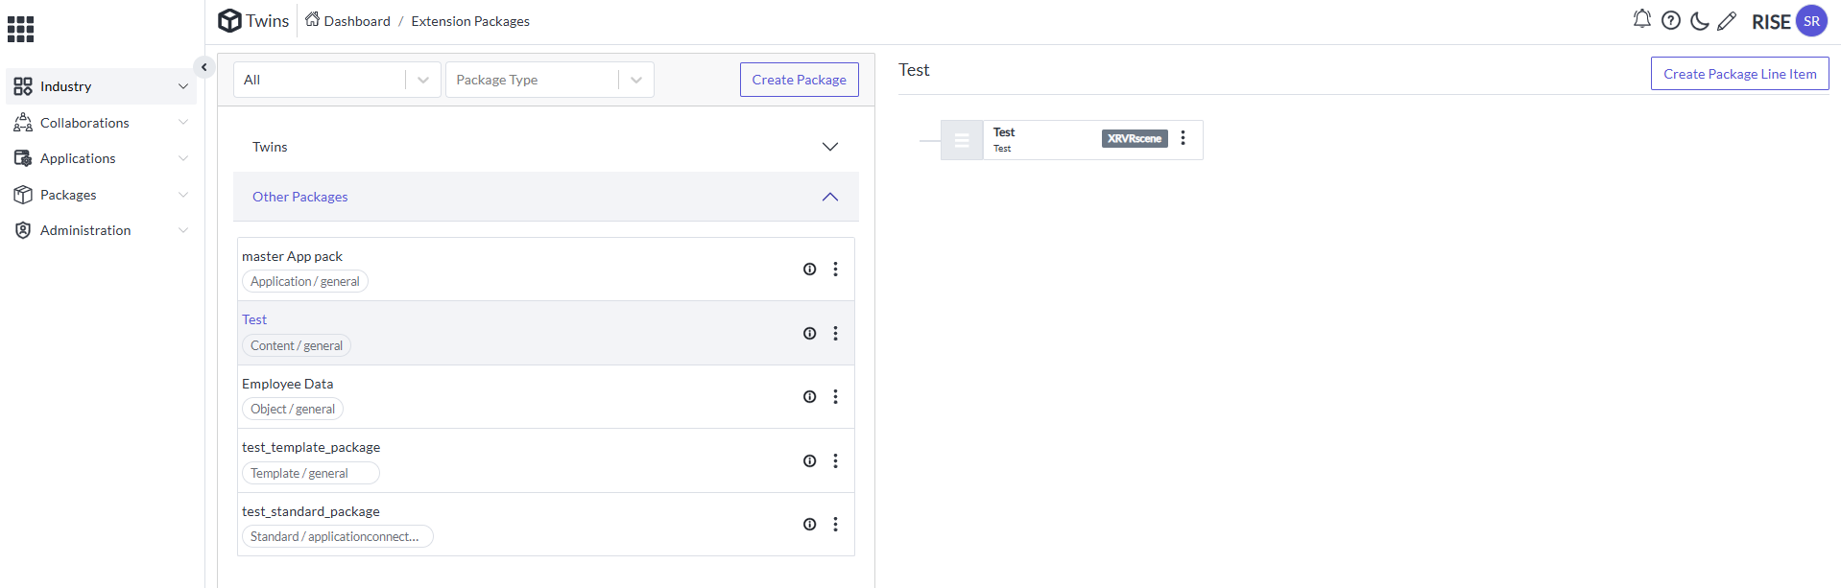The image size is (1841, 588).
Task: Open the notifications bell
Action: (1642, 19)
